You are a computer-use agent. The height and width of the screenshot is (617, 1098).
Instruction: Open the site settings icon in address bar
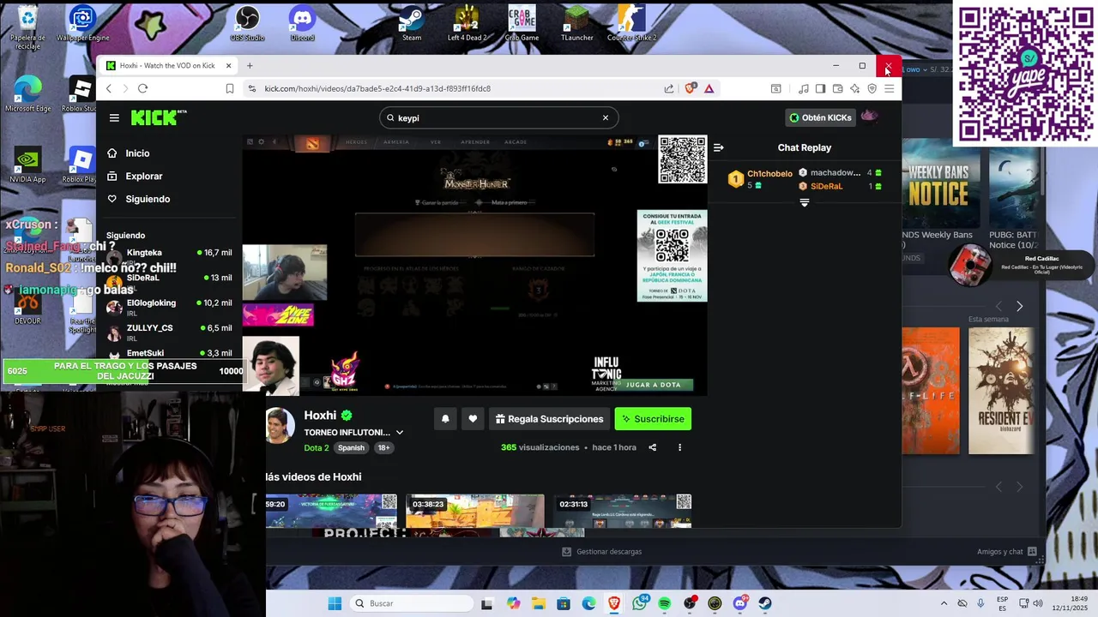pyautogui.click(x=251, y=88)
